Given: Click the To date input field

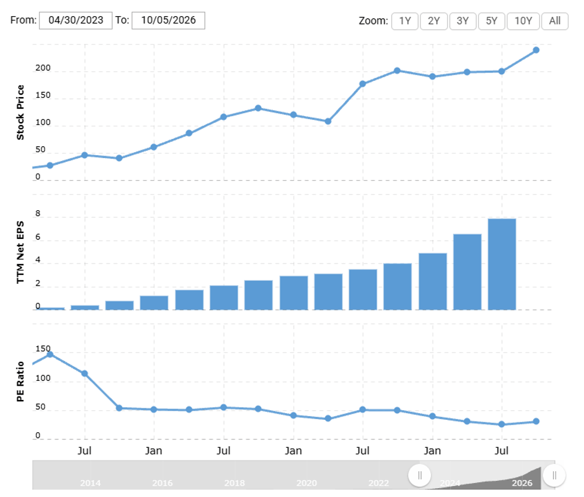Looking at the screenshot, I should [168, 20].
